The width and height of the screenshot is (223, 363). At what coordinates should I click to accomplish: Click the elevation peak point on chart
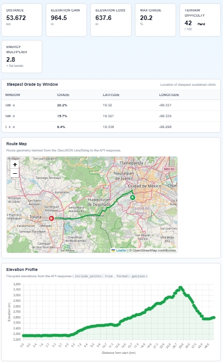tap(181, 288)
